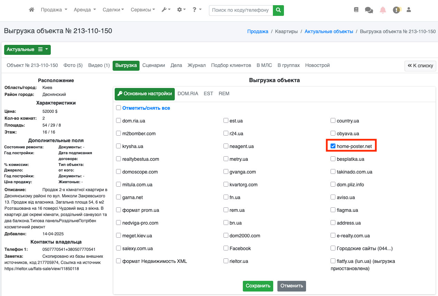Open the user profile icon
Screen dimensions: 438x296
pyautogui.click(x=409, y=10)
